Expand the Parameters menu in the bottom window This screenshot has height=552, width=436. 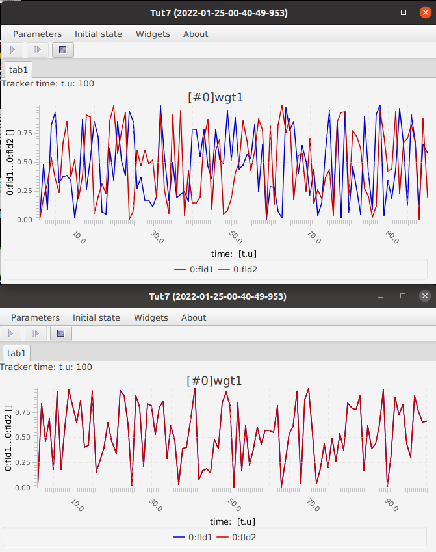point(35,317)
